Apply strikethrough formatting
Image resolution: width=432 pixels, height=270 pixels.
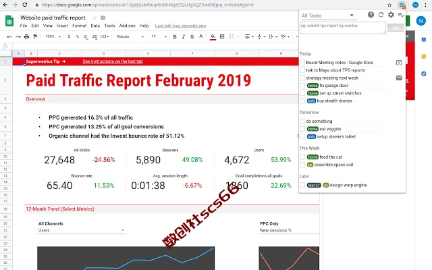click(192, 36)
